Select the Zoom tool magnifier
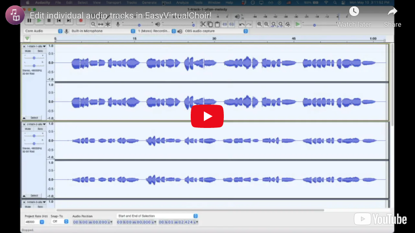 point(93,24)
